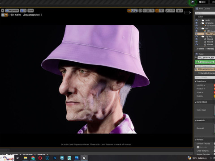
Task: Toggle visibility of Body folder
Action: (x=197, y=20)
